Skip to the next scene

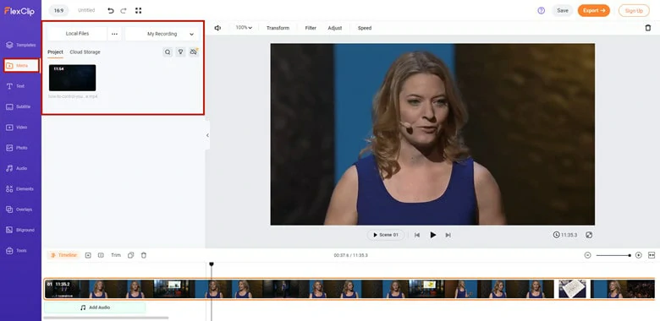[x=448, y=235]
